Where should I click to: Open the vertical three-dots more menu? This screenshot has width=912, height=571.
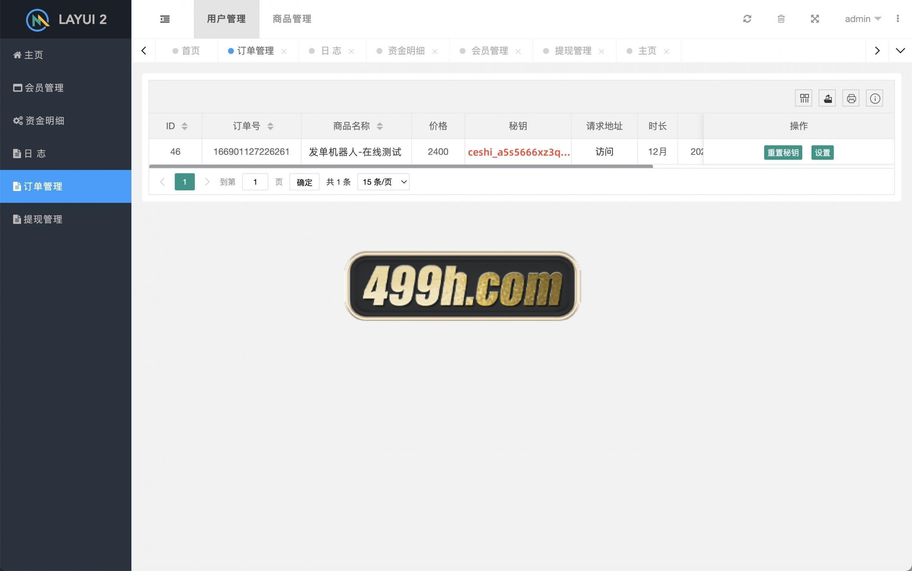pyautogui.click(x=898, y=19)
